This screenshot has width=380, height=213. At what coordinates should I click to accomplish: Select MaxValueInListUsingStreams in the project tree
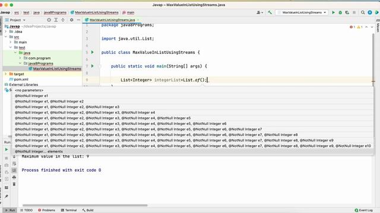point(57,69)
